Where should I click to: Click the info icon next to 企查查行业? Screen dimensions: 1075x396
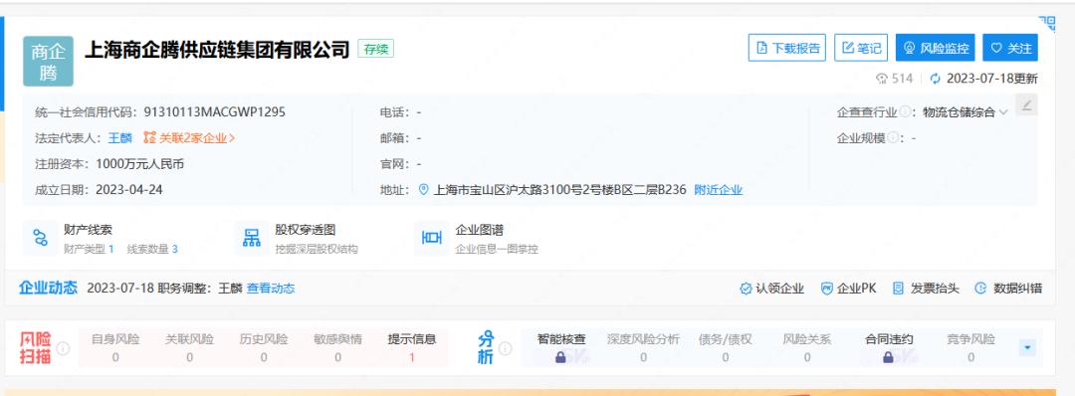pyautogui.click(x=905, y=111)
